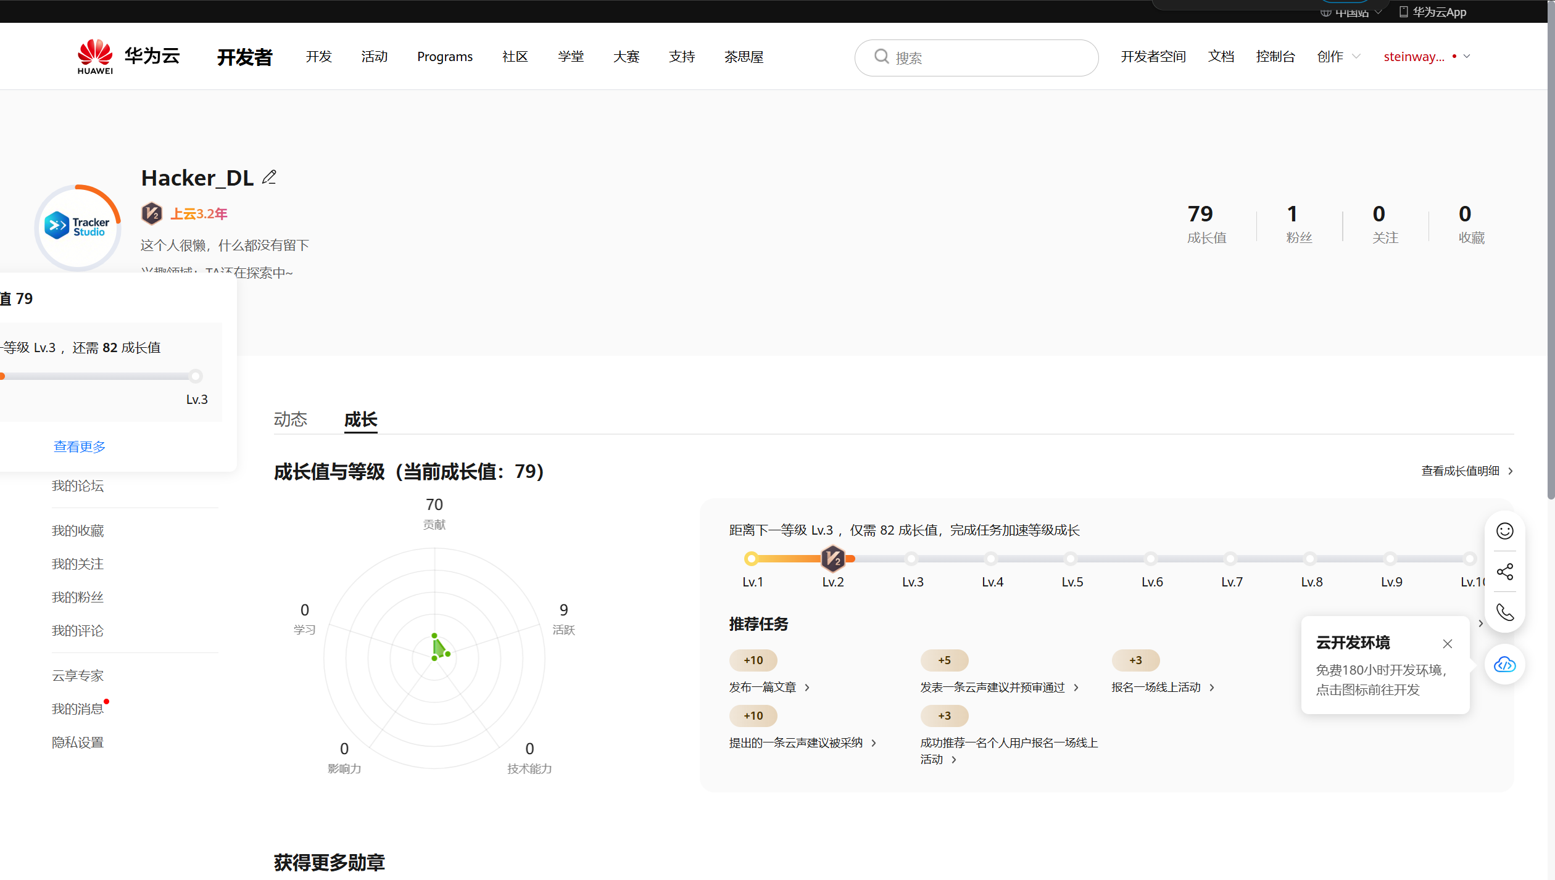Click the phone contact icon
Viewport: 1555px width, 880px height.
coord(1504,612)
